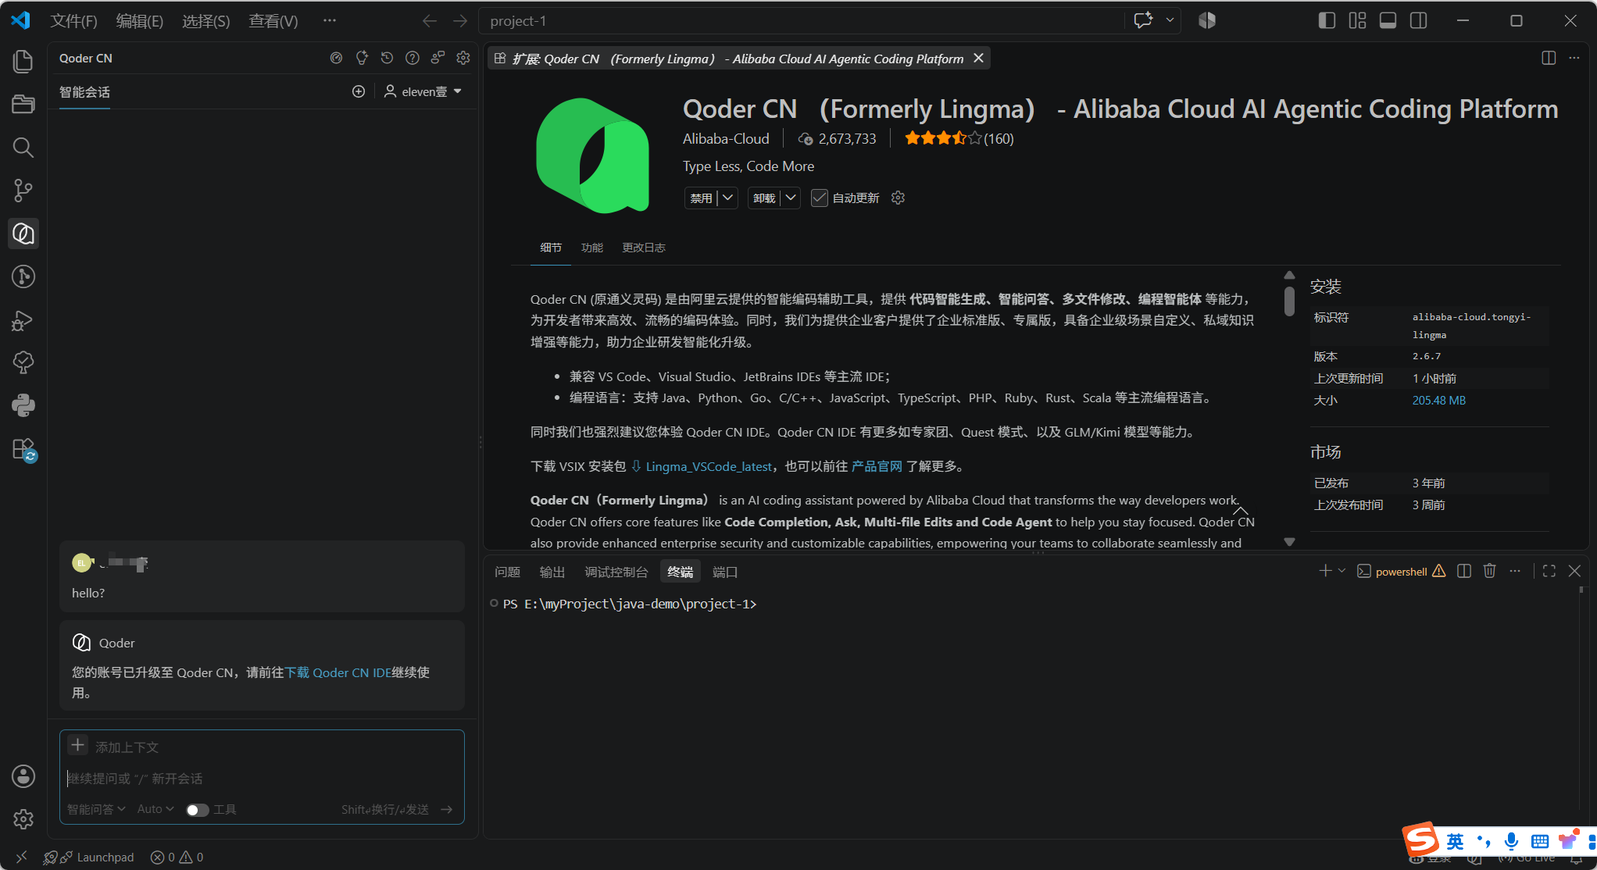
Task: Open chat history in the Qoder panel
Action: (387, 58)
